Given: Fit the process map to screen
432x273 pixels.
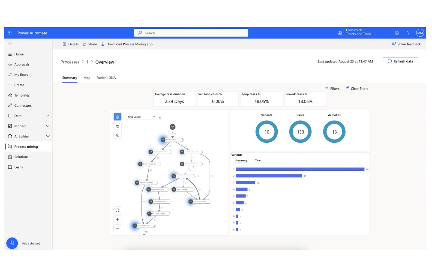Looking at the screenshot, I should [x=117, y=210].
